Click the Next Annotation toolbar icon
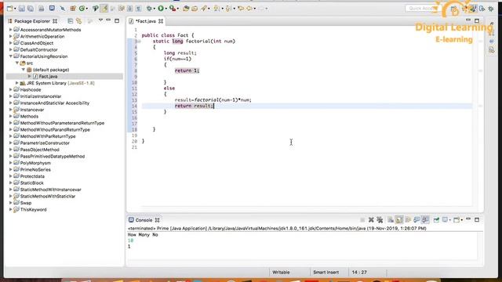The height and width of the screenshot is (282, 502). click(216, 9)
